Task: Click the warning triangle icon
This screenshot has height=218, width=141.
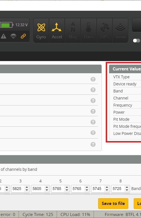Action: 3,36
